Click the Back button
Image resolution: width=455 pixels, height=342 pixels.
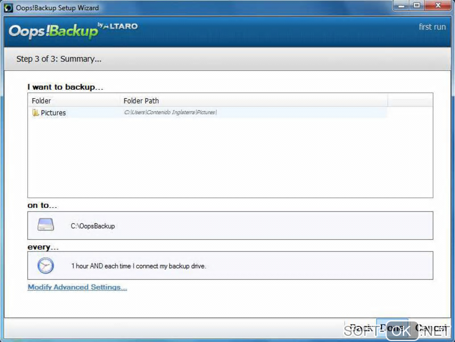tap(360, 328)
